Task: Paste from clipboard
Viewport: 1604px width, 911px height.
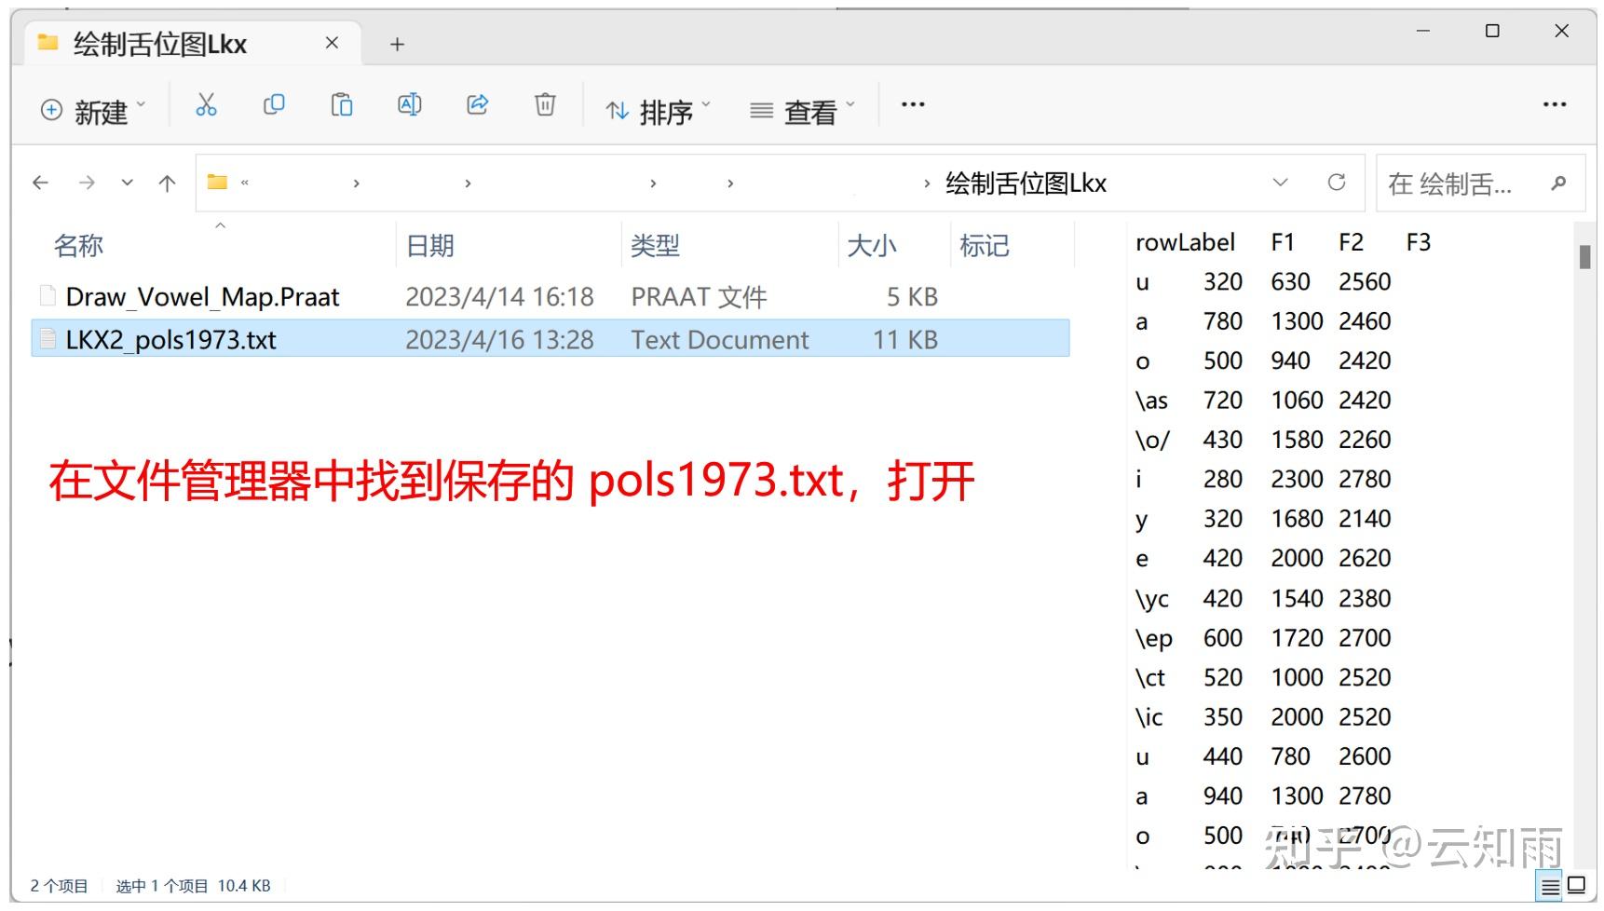Action: coord(341,104)
